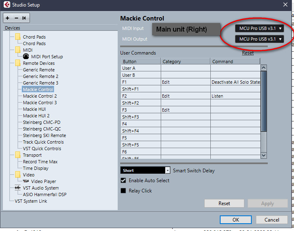Select the Command column header

[235, 62]
